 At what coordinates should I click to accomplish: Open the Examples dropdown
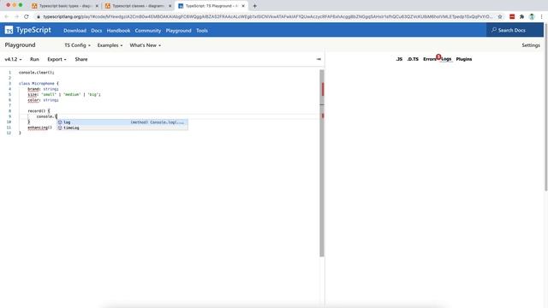110,45
